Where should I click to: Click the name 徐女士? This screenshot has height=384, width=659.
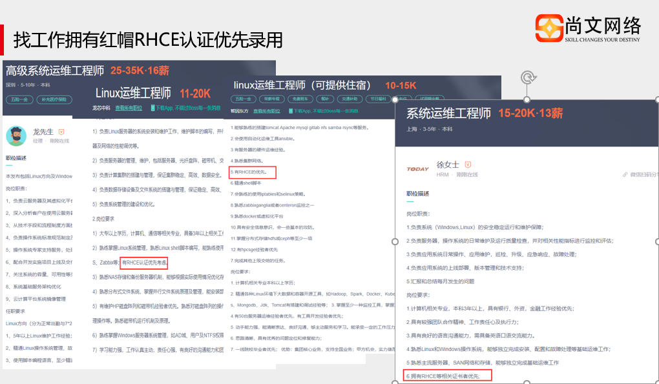point(448,165)
